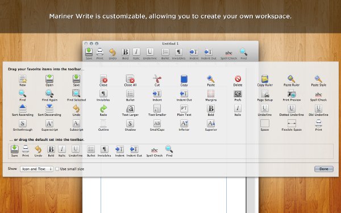Click the Page Setup icon
This screenshot has height=213, width=341.
265,94
